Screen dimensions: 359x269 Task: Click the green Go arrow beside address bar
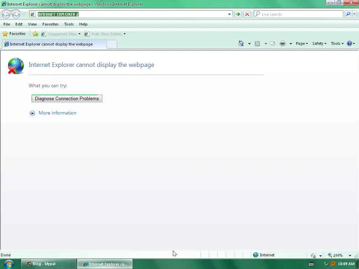pyautogui.click(x=238, y=14)
